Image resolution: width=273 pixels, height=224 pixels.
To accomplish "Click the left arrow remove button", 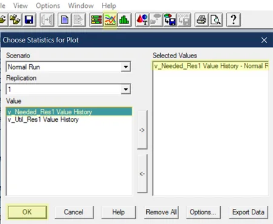I will click(x=142, y=174).
